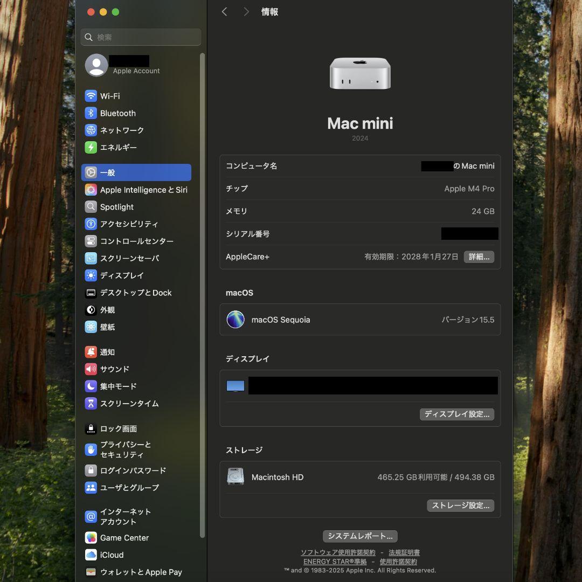The width and height of the screenshot is (582, 582).
Task: Open iCloud settings from the sidebar
Action: tap(111, 555)
